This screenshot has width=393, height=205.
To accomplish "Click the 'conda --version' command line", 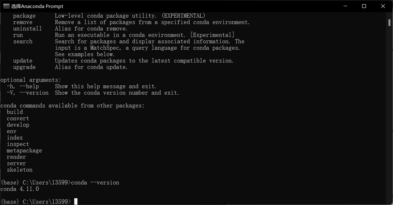I will pyautogui.click(x=95, y=182).
